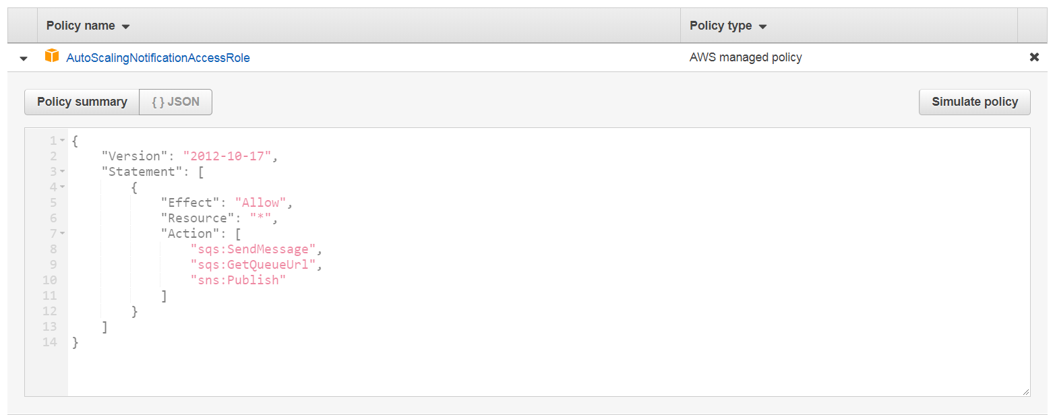
Task: Click the Policy type column header text
Action: 721,26
